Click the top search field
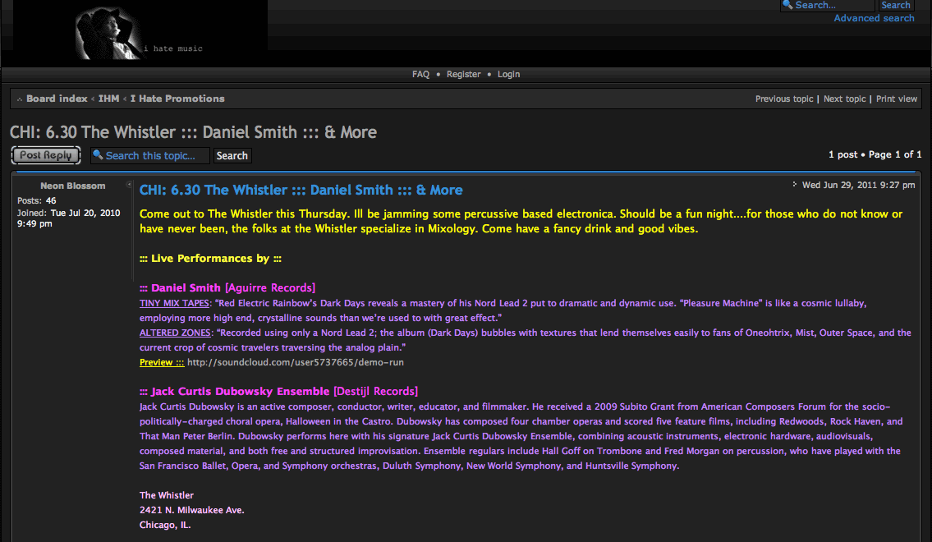This screenshot has height=542, width=932. (x=828, y=6)
